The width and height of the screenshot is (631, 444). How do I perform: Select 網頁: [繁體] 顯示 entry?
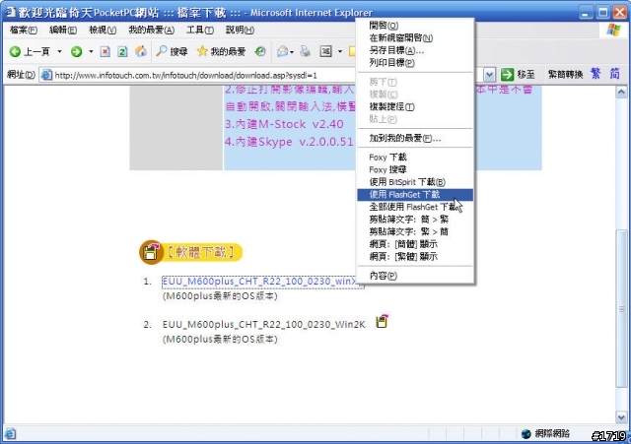pos(415,257)
